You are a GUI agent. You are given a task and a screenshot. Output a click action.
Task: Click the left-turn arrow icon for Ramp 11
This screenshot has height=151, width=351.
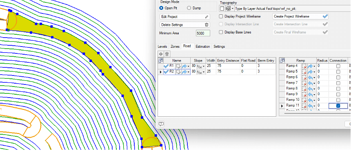(x=310, y=106)
